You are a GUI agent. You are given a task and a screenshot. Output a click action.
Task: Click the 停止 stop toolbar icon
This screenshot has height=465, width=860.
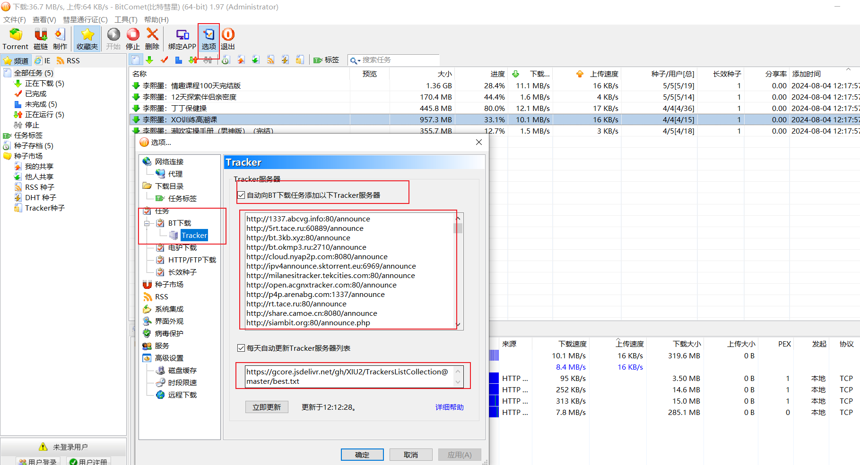coord(133,39)
